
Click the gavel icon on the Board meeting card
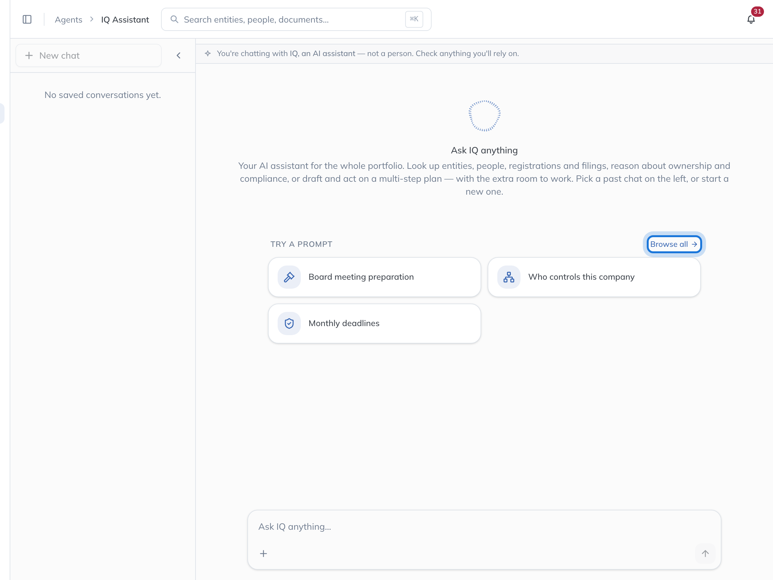pyautogui.click(x=289, y=277)
